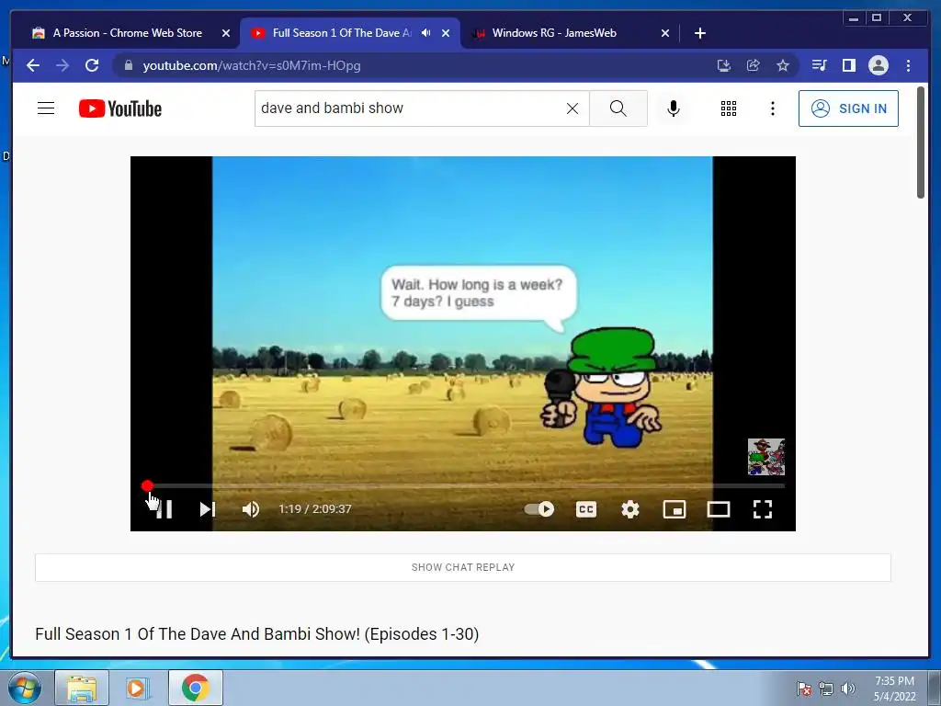
Task: Go back with the browser back arrow
Action: (x=33, y=65)
